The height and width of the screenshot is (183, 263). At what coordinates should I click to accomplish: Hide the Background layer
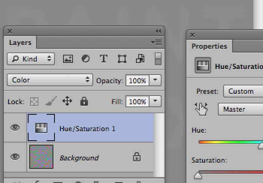coord(15,157)
